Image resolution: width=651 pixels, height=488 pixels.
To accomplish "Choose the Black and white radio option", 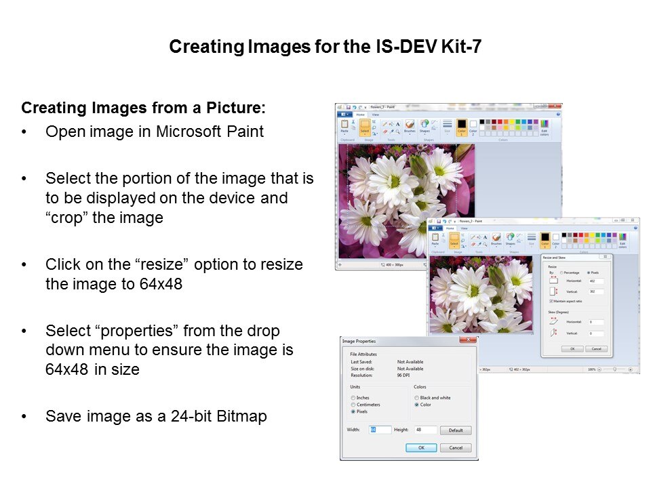I will coord(416,398).
